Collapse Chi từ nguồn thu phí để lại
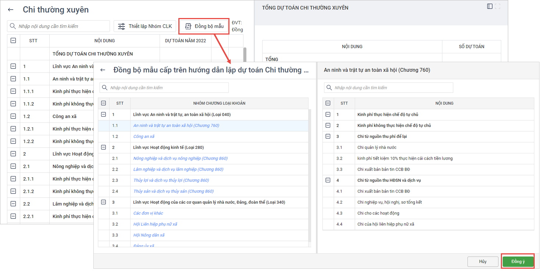This screenshot has height=275, width=545. pos(328,136)
